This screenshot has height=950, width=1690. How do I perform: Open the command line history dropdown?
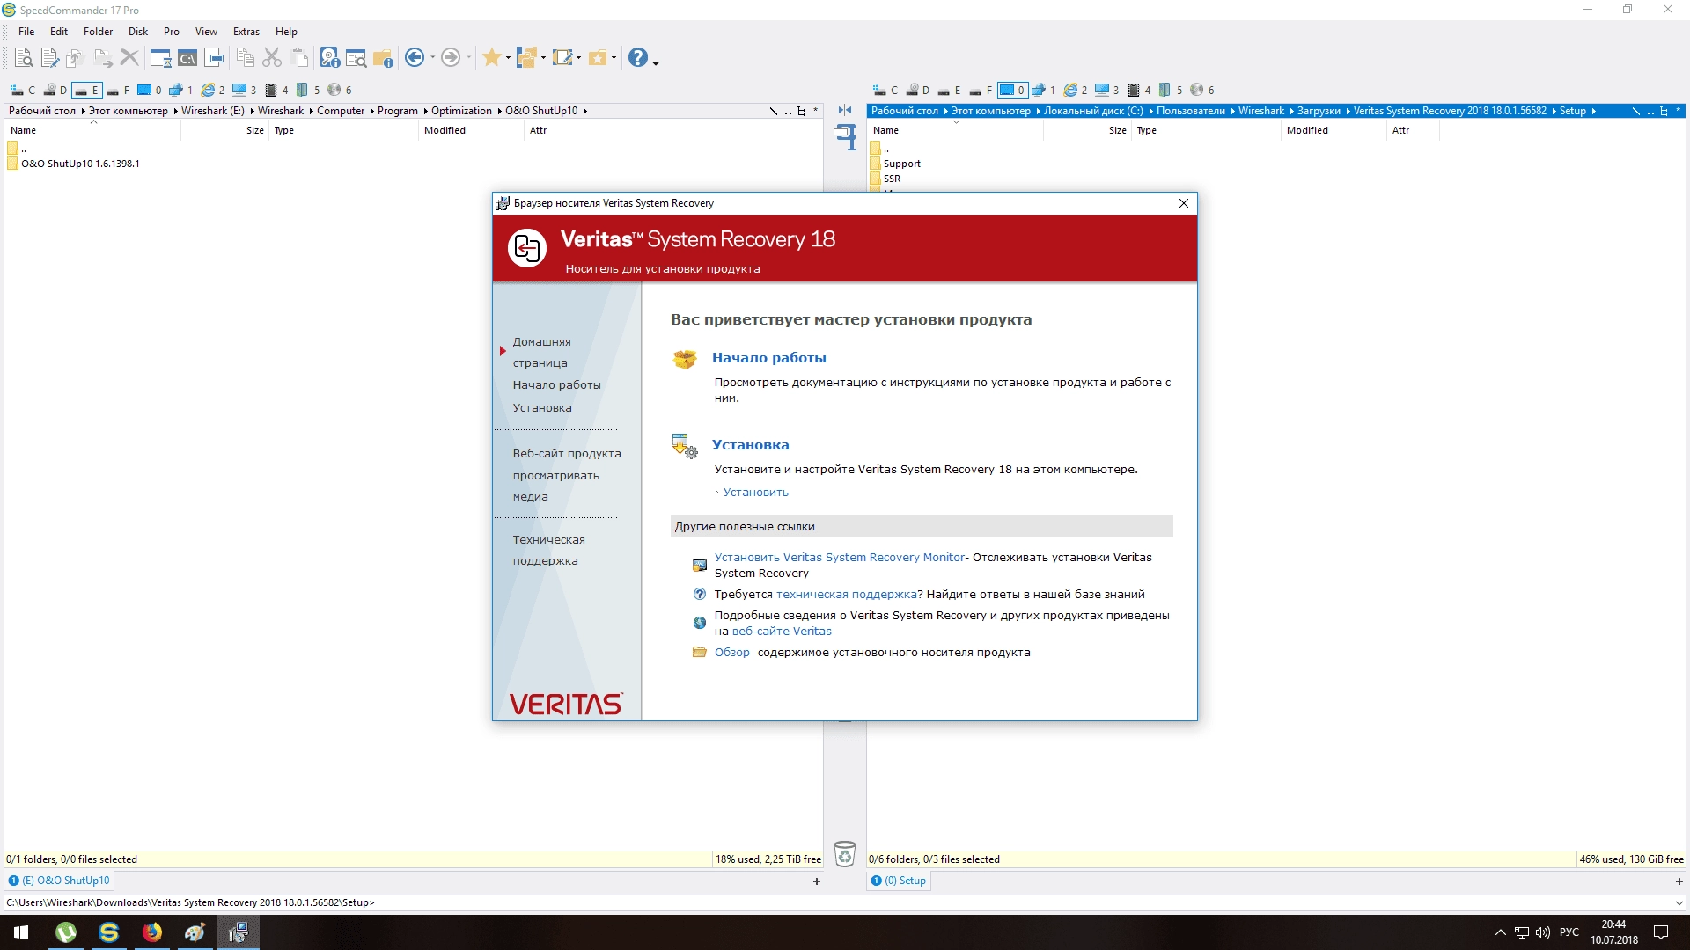[1679, 902]
